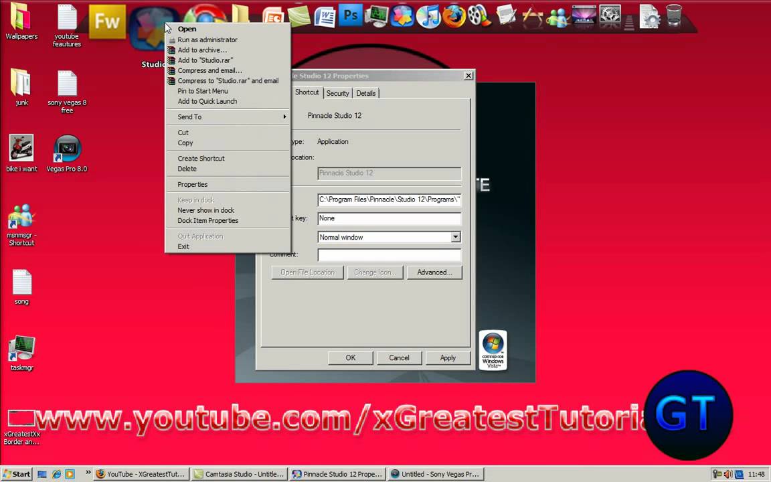The image size is (771, 482).
Task: Expand the Send To submenu
Action: (x=228, y=117)
